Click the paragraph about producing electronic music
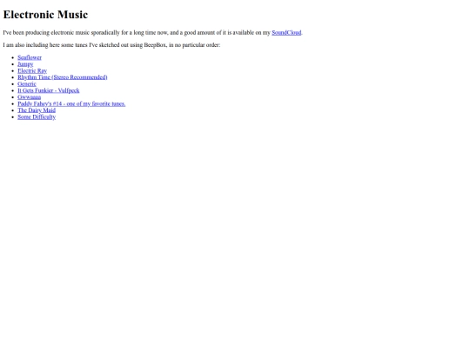This screenshot has height=352, width=470. (152, 32)
